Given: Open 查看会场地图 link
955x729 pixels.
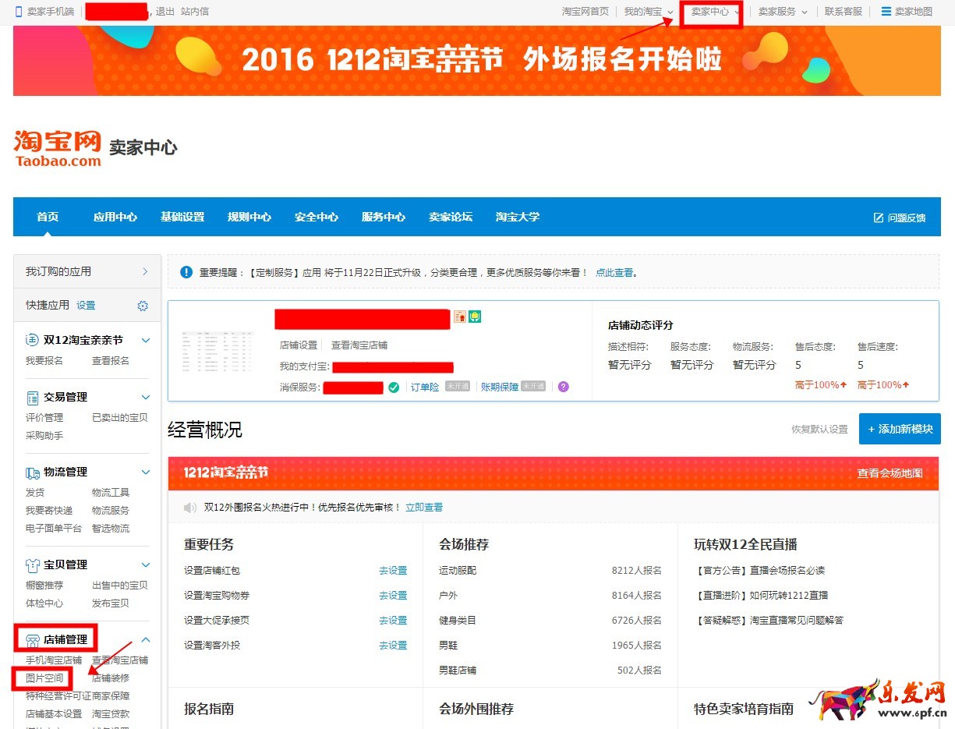Looking at the screenshot, I should click(890, 473).
